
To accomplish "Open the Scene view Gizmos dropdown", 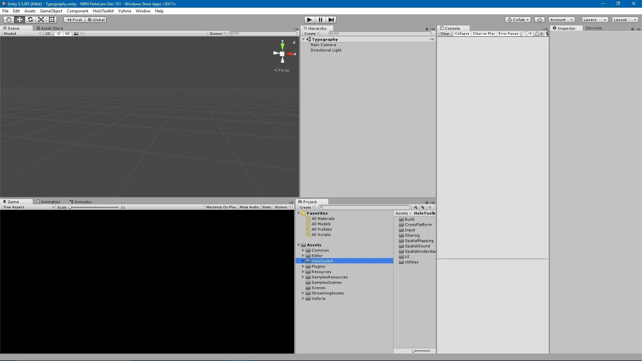I will point(217,33).
